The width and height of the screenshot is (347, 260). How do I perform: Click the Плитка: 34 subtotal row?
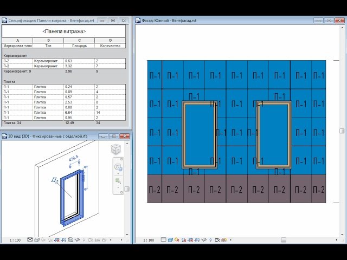click(64, 123)
